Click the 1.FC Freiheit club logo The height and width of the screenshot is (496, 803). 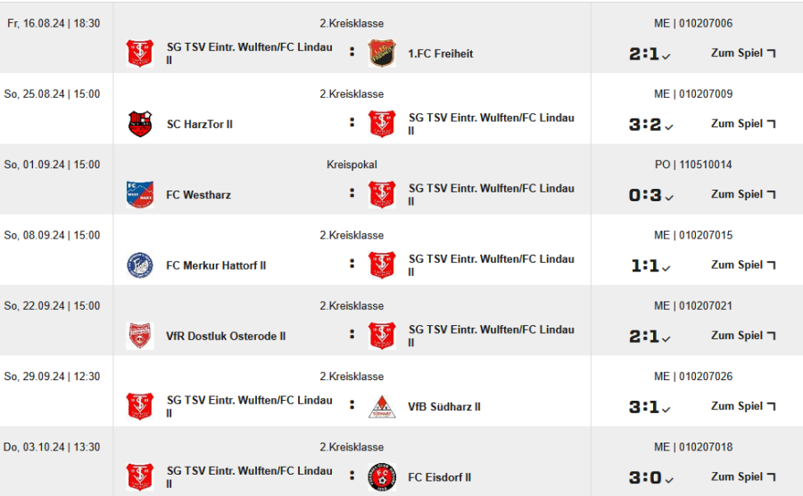382,53
